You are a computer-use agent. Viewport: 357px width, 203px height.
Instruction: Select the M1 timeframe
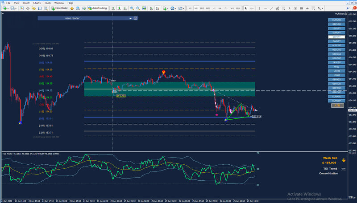(x=190, y=8)
